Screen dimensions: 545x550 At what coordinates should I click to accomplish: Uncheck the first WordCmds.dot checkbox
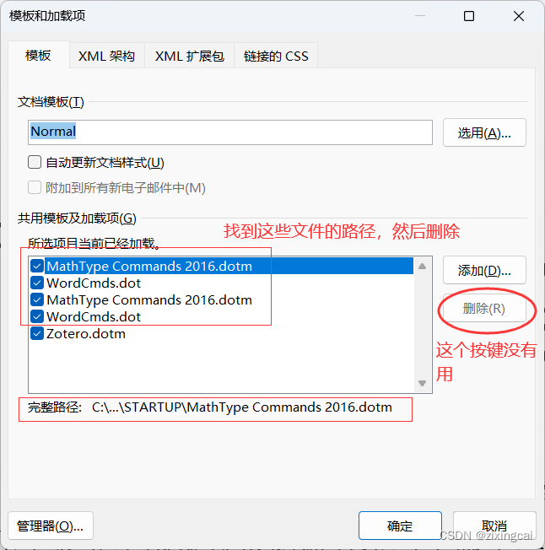[37, 283]
